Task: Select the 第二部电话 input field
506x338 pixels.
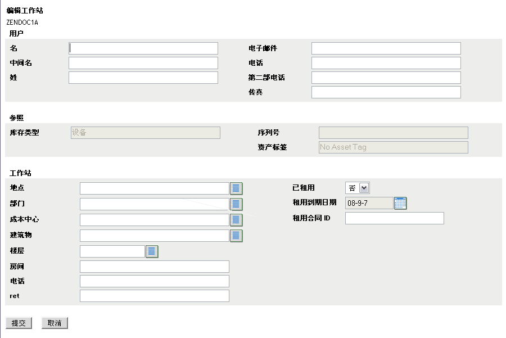Action: tap(386, 78)
